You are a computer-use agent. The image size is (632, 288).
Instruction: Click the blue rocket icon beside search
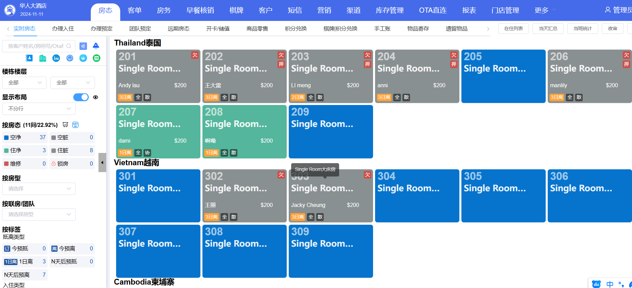pyautogui.click(x=96, y=46)
